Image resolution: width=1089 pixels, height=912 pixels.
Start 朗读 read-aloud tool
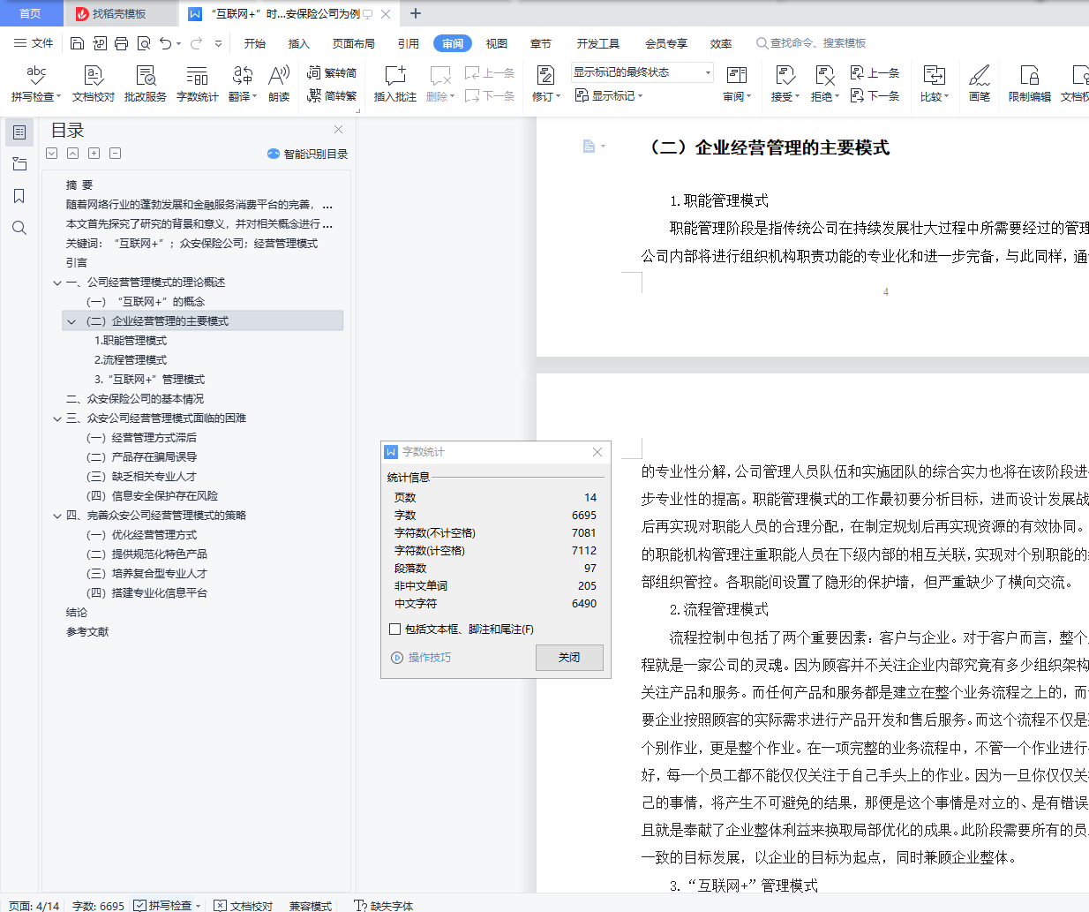click(279, 84)
